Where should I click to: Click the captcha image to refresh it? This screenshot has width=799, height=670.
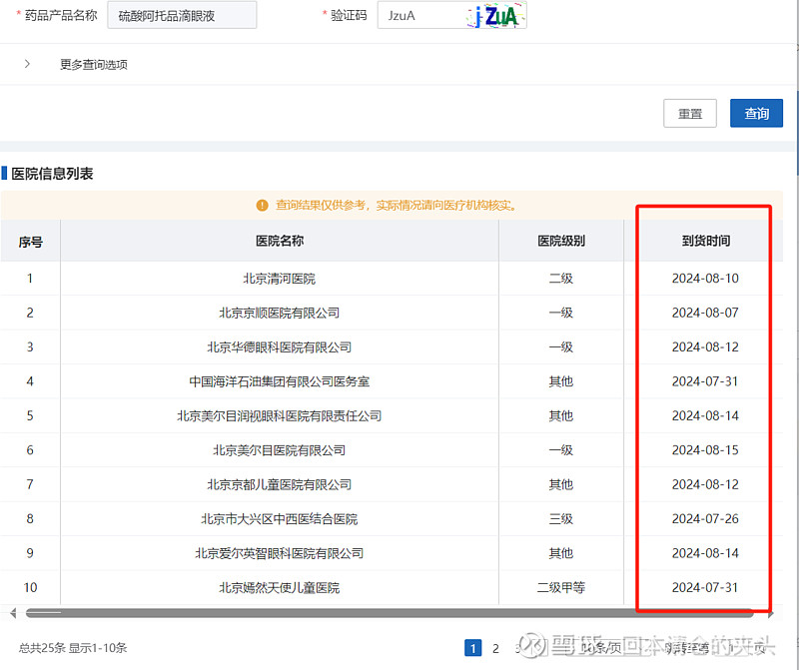coord(496,16)
